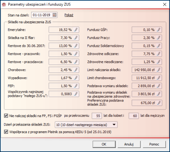
Task: Click pencil icon for Fundusz GŚP
Action: tap(158, 30)
